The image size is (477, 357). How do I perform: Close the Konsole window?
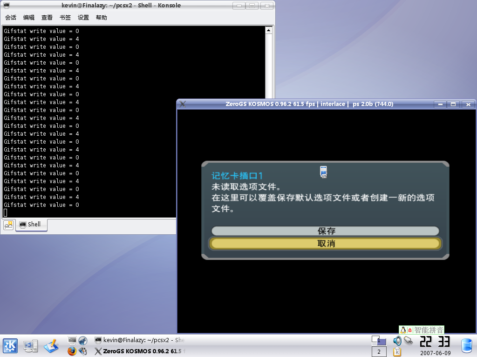click(x=267, y=6)
